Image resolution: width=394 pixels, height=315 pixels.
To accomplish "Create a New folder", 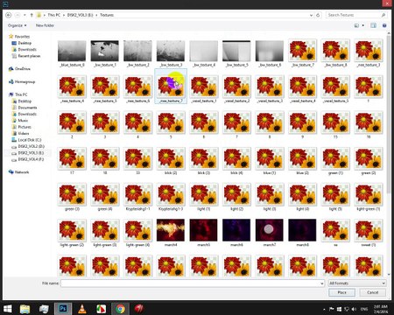I will click(45, 25).
